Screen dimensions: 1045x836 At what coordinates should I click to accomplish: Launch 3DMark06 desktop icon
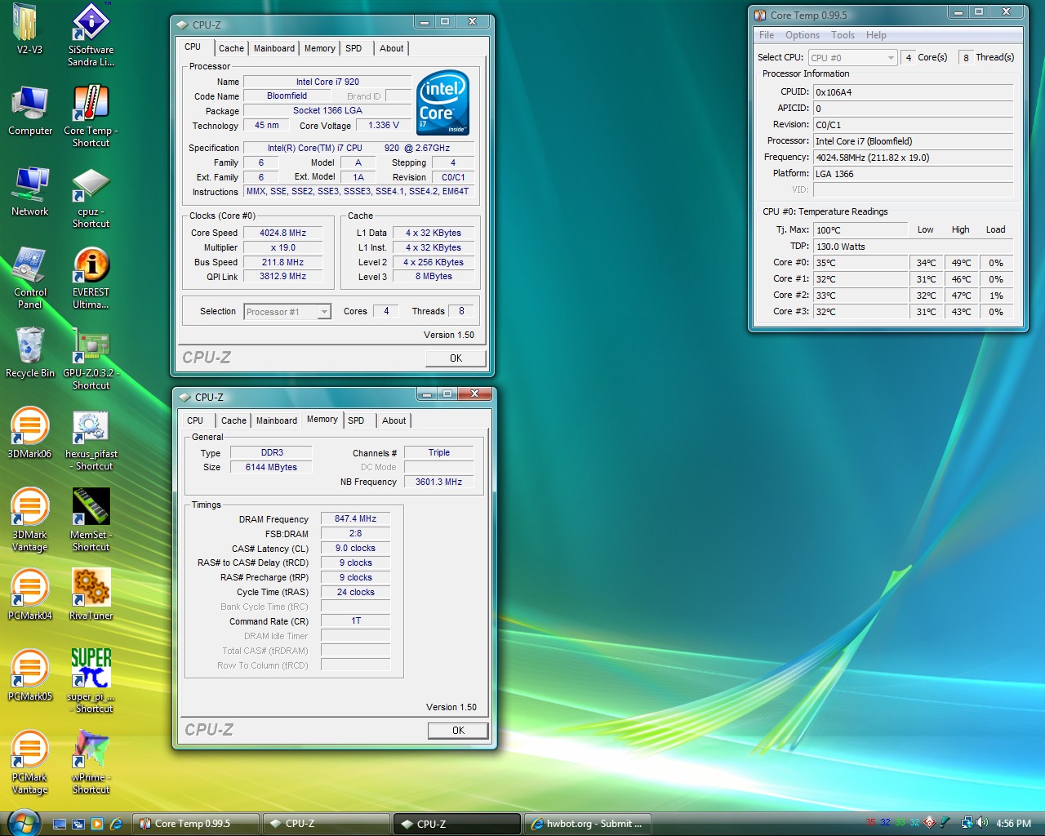pos(29,434)
